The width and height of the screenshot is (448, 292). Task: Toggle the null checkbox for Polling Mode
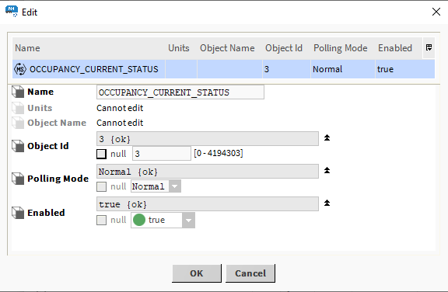pyautogui.click(x=101, y=187)
